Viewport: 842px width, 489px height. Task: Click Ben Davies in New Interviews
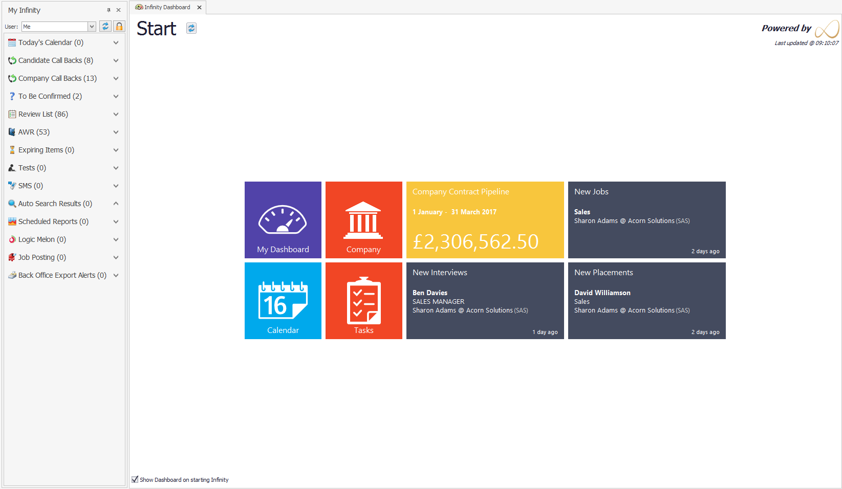tap(430, 293)
